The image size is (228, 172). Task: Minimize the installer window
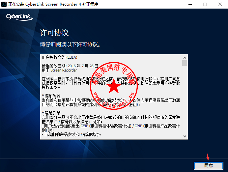pos(190,4)
